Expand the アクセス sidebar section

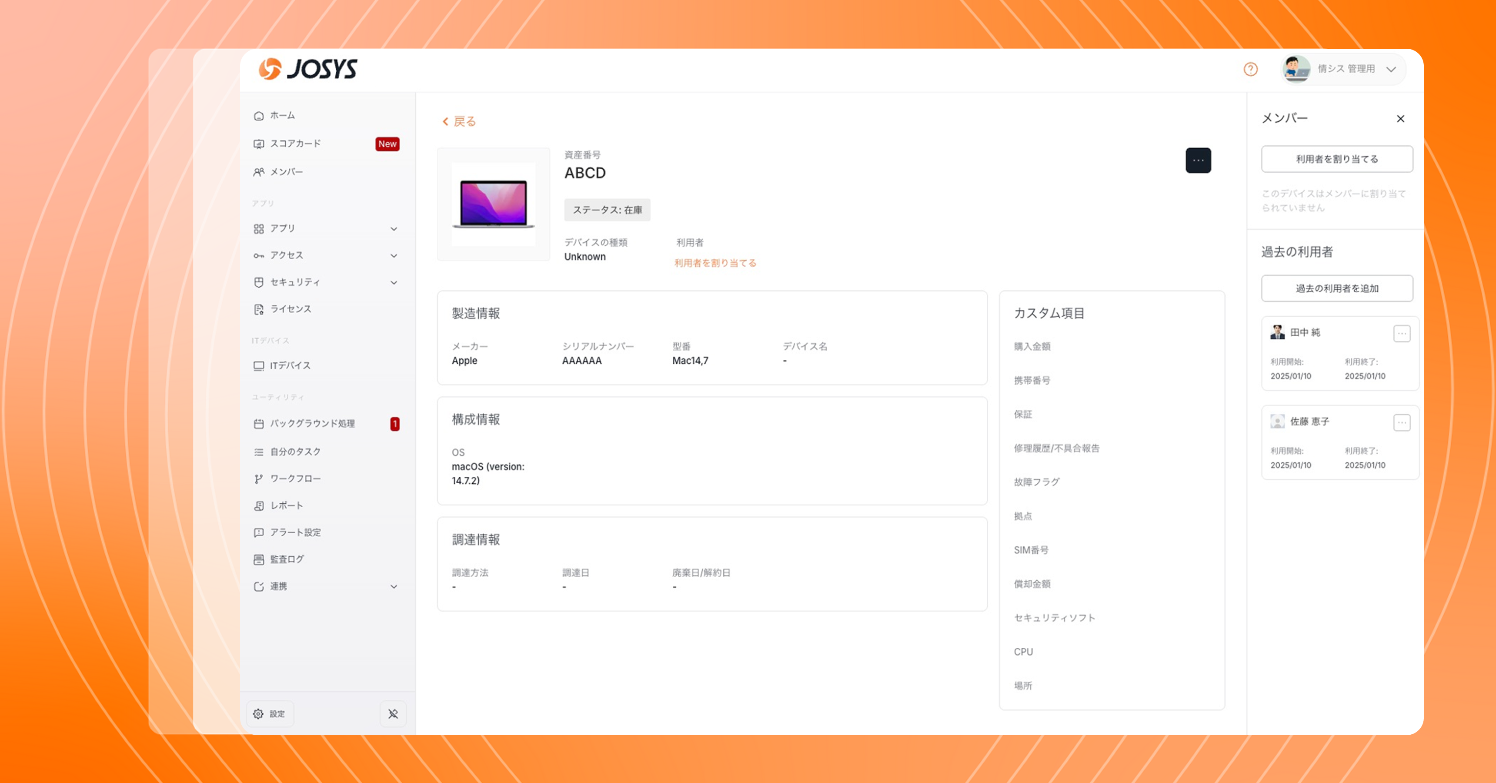click(394, 256)
